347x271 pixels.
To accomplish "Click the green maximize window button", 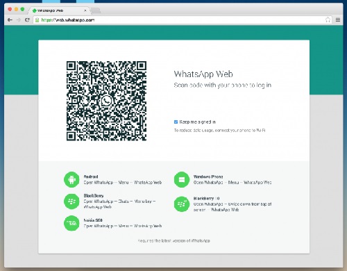I will (x=22, y=9).
